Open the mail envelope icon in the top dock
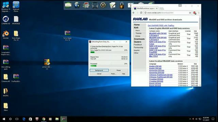The image size is (218, 122). click(68, 5)
